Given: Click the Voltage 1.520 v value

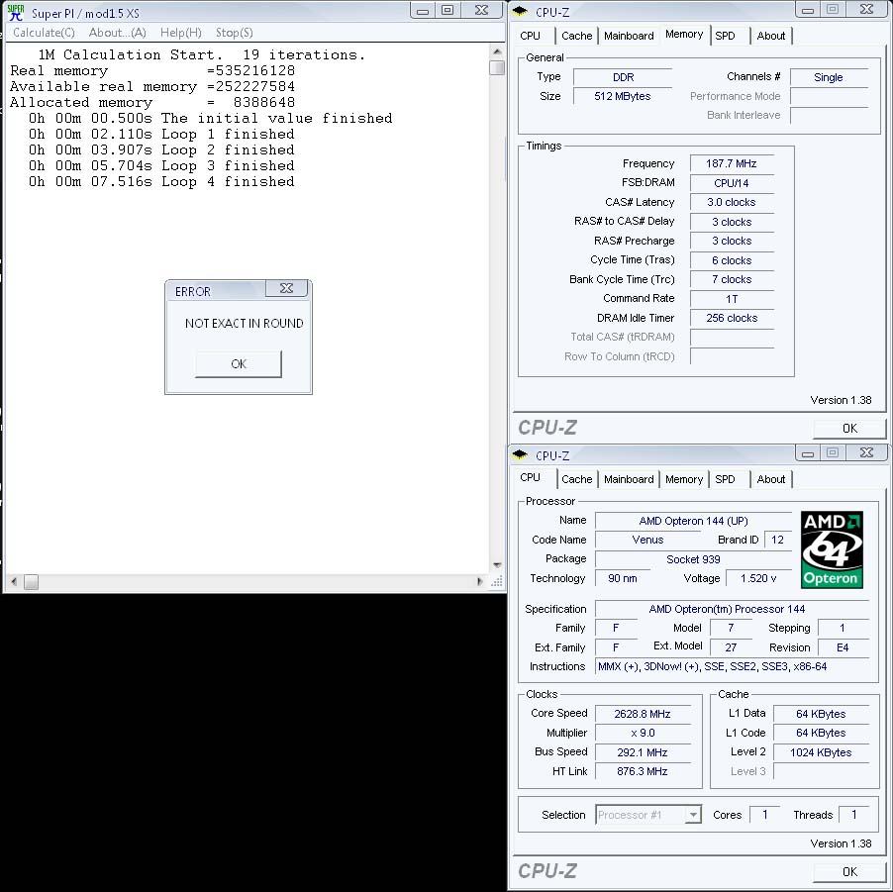Looking at the screenshot, I should (758, 578).
